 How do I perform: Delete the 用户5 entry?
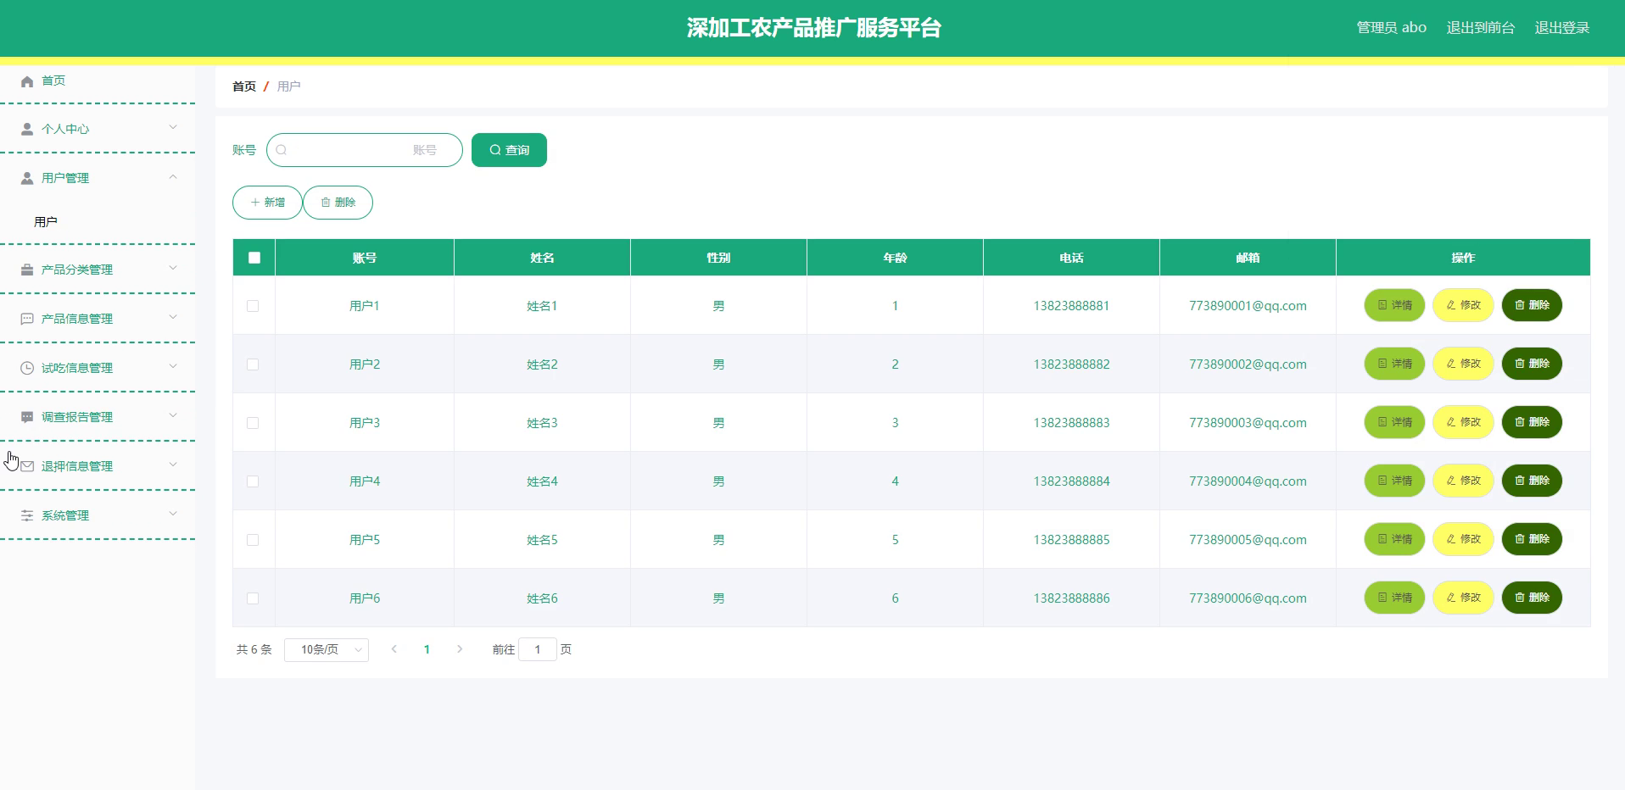click(1532, 539)
